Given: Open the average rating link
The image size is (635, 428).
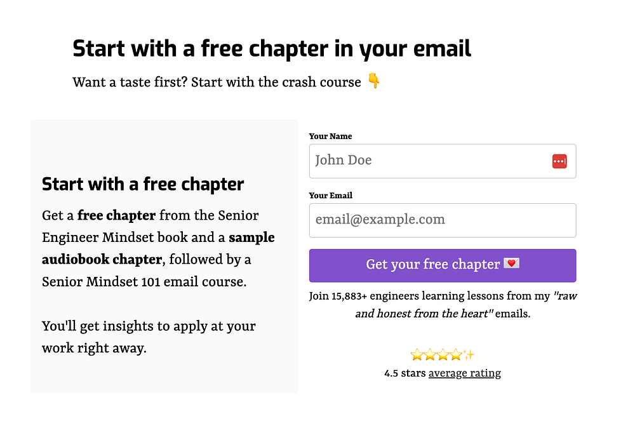Looking at the screenshot, I should click(x=464, y=373).
